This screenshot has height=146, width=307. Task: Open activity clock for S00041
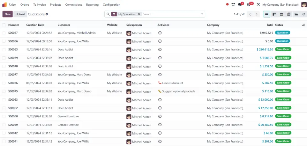pyautogui.click(x=160, y=142)
